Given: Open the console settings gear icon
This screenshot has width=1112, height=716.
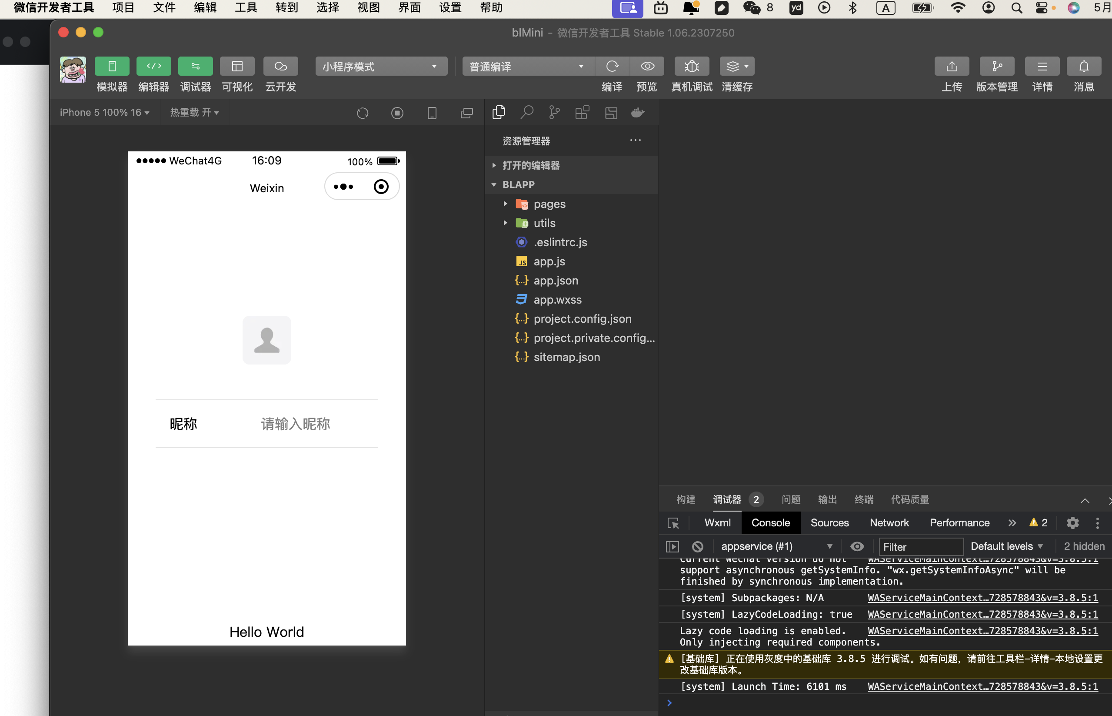Looking at the screenshot, I should pos(1072,522).
